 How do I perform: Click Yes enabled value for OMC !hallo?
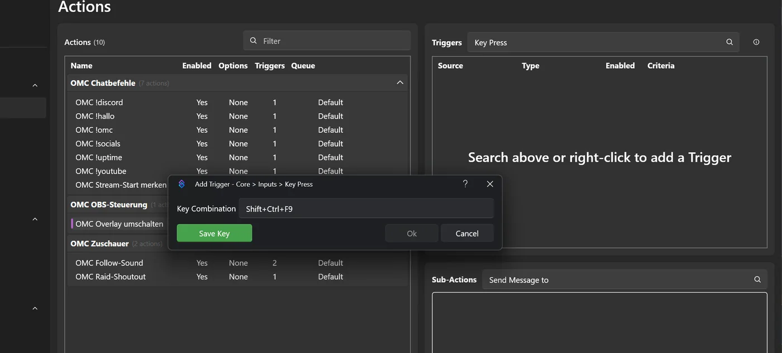point(202,116)
